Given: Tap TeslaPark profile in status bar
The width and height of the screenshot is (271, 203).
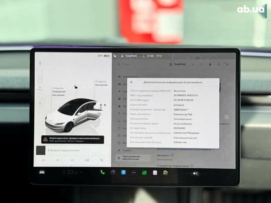Looking at the screenshot, I should (129, 56).
